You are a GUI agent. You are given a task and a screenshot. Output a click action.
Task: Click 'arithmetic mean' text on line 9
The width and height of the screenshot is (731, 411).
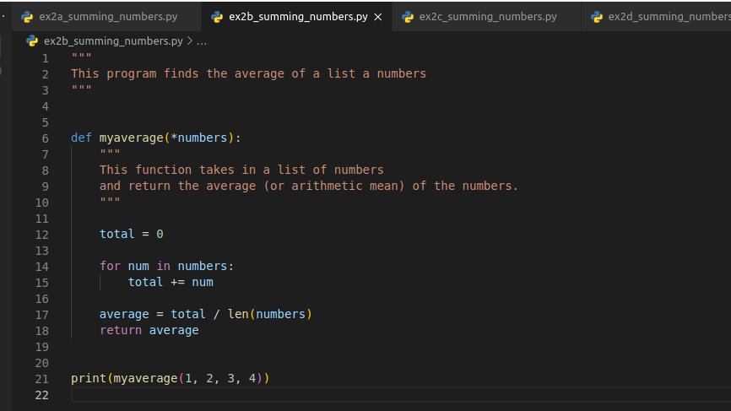[347, 186]
